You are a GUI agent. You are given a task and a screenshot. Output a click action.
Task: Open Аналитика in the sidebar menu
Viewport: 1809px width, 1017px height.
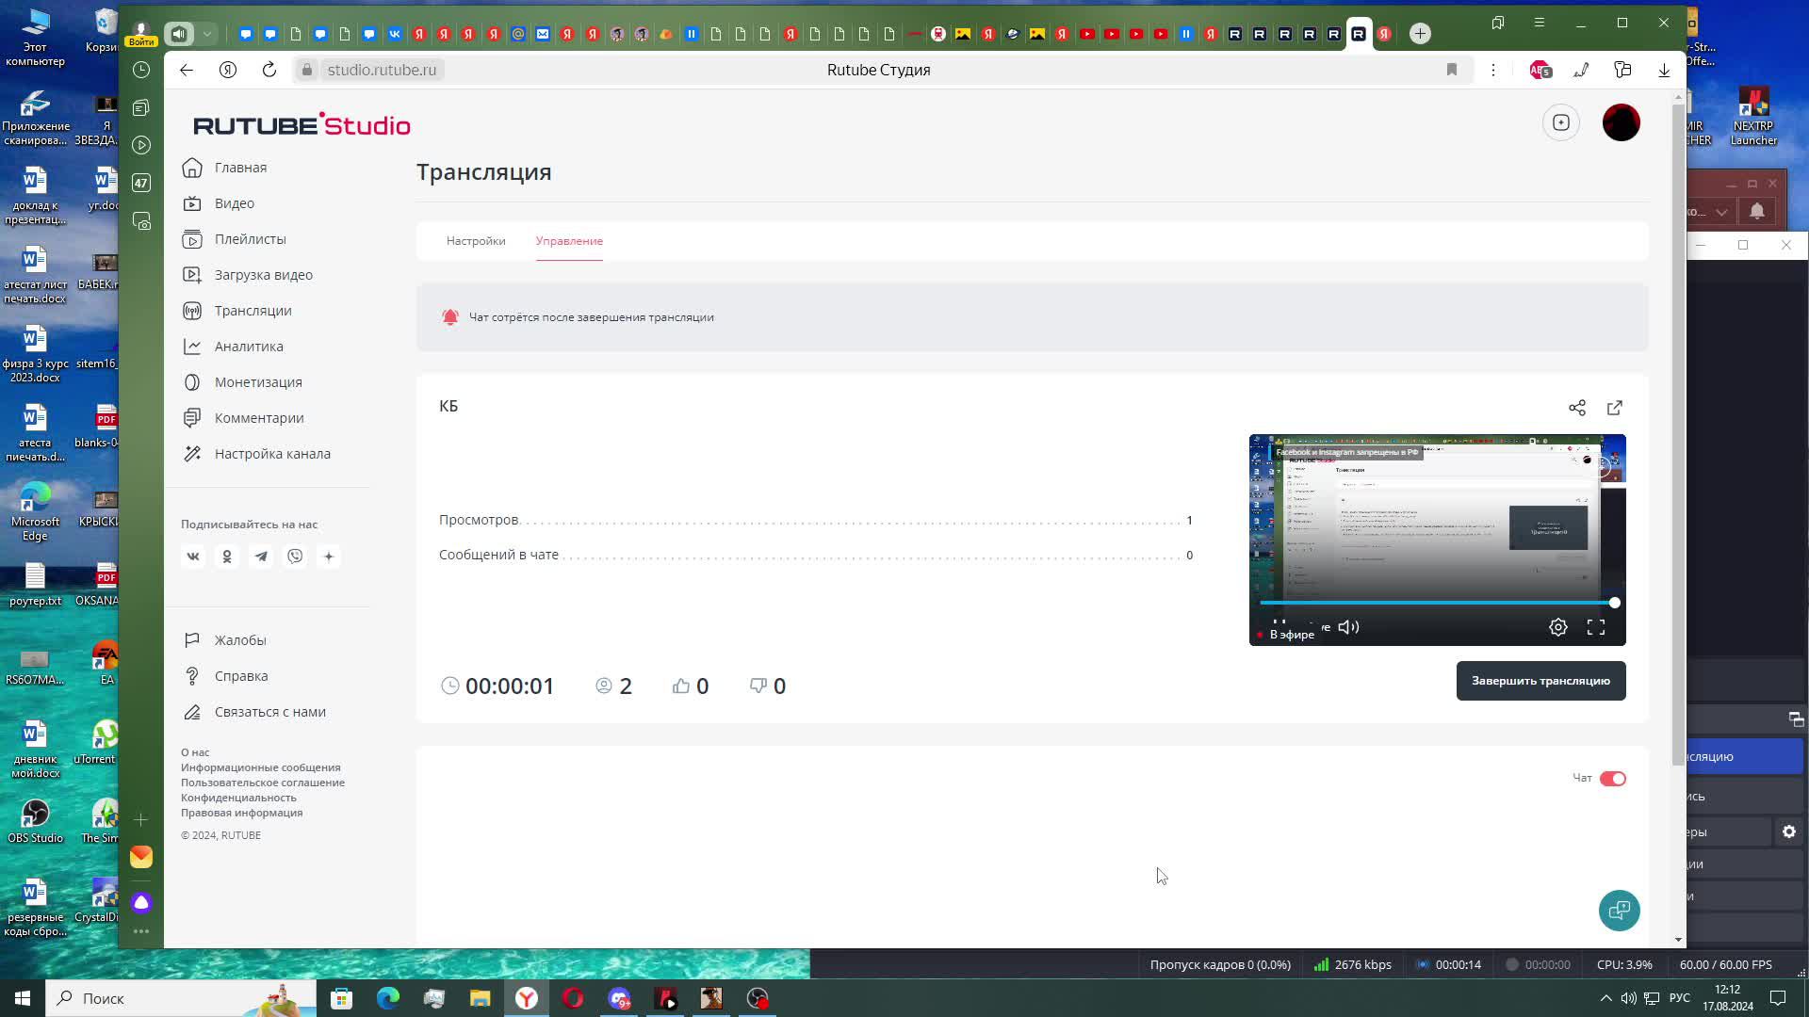(x=248, y=347)
